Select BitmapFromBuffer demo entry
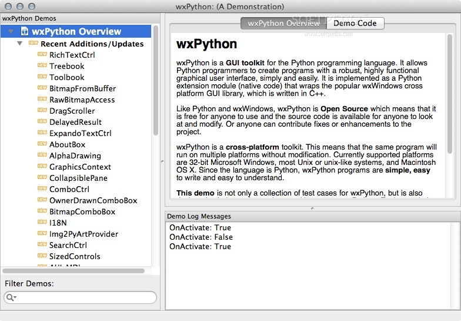The image size is (461, 321). (82, 88)
